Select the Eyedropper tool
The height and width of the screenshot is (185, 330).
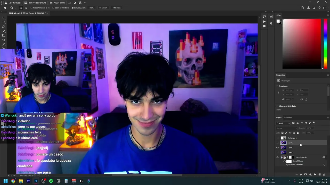click(3, 44)
